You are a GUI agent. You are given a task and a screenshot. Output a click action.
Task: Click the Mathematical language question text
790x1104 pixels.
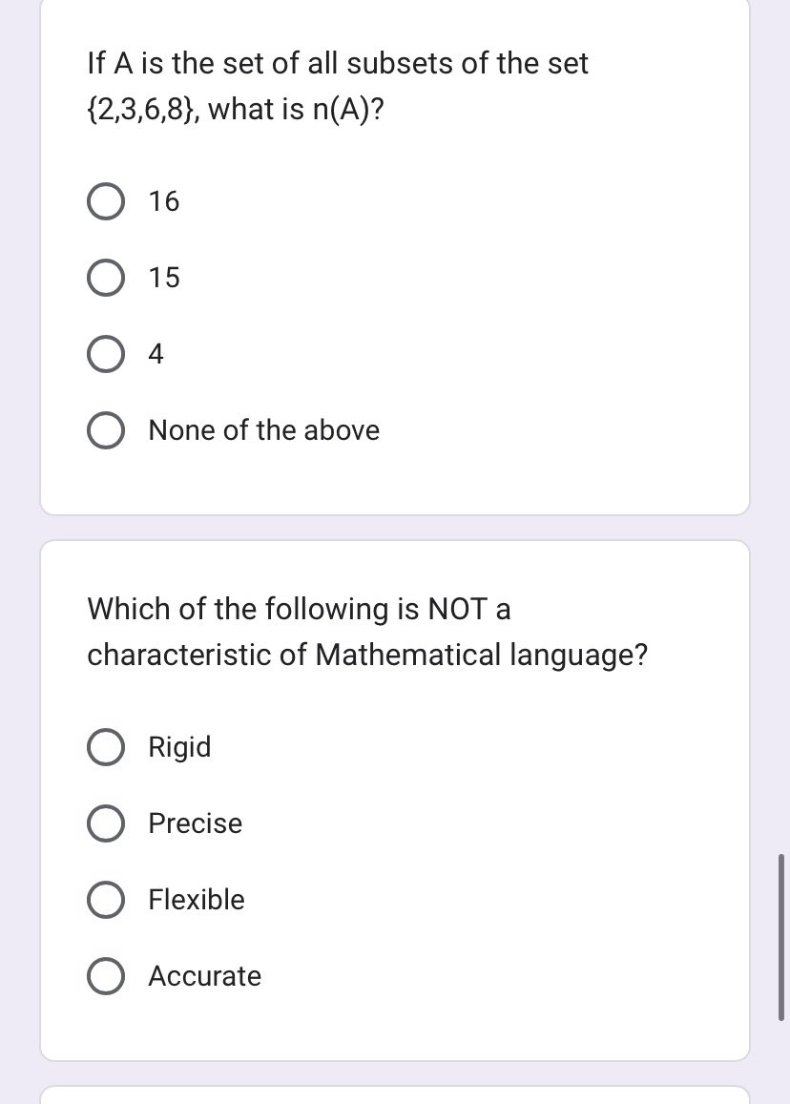tap(367, 632)
